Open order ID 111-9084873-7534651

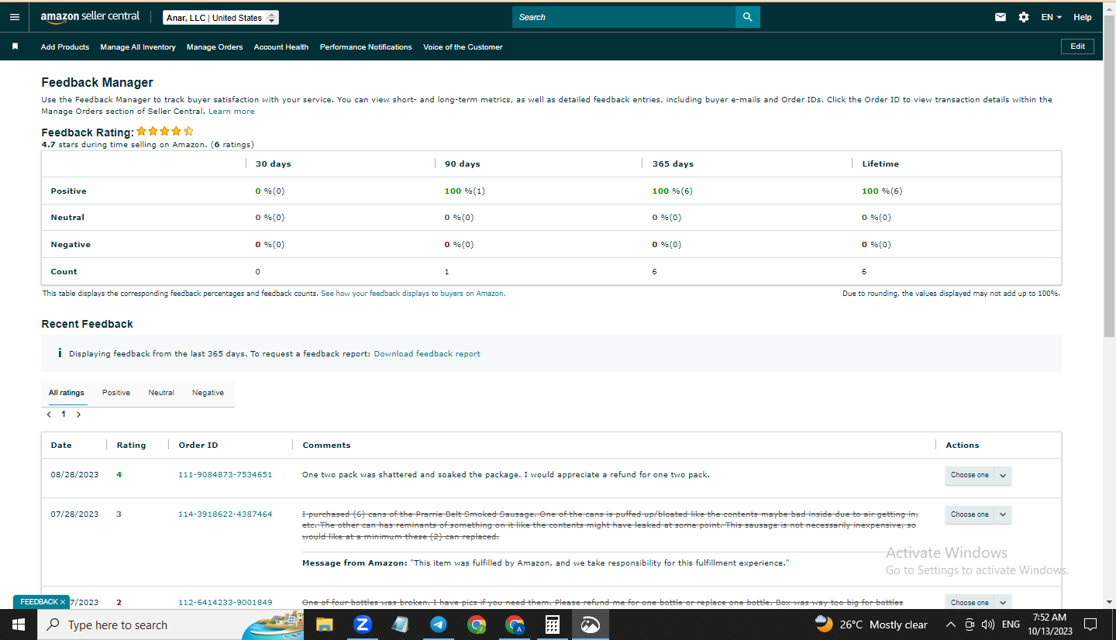click(x=226, y=475)
